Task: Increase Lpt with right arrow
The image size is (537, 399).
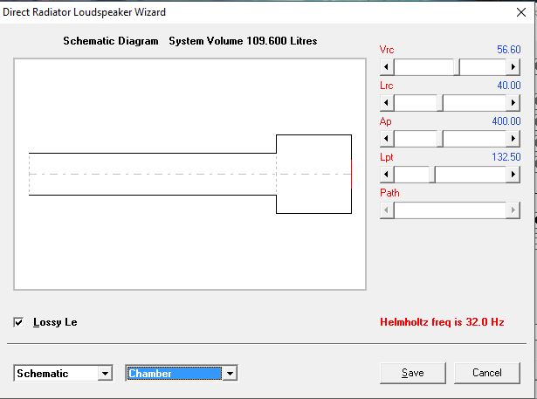Action: [513, 175]
